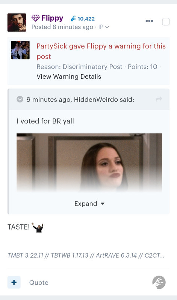This screenshot has width=177, height=300.
Task: Open the three-dot post options menu
Action: pos(149,21)
